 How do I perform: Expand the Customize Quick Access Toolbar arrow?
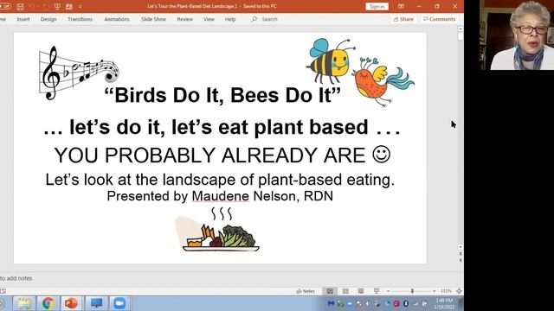pos(81,6)
